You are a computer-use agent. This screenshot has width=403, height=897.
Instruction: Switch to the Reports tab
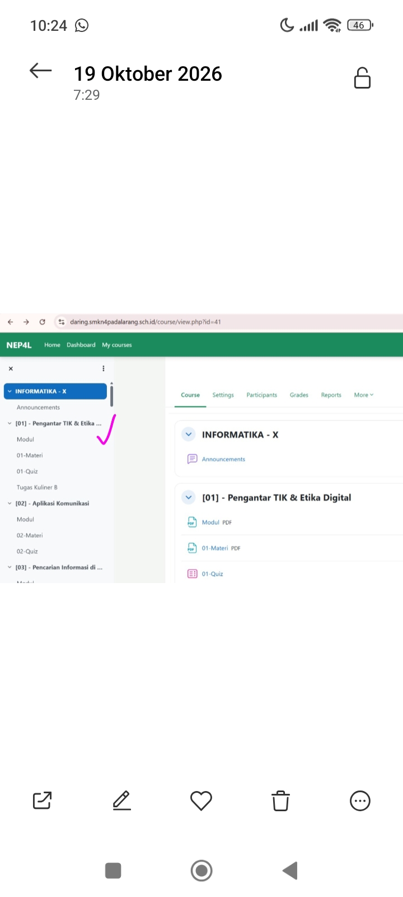[x=331, y=395]
